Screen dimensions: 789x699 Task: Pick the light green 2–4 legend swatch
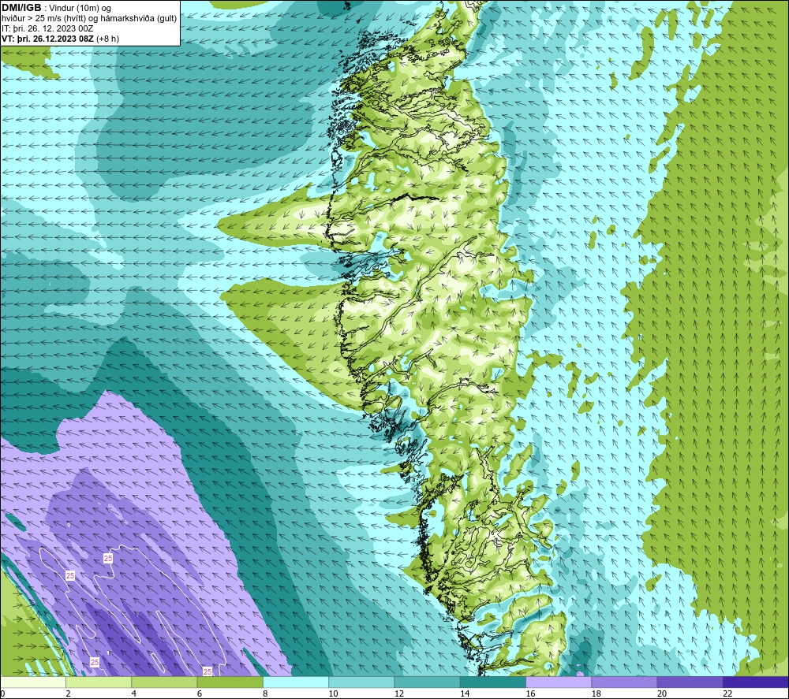click(99, 682)
